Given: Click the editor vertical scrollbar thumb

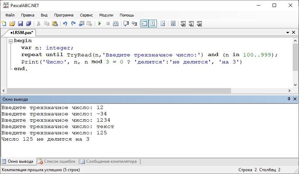Looking at the screenshot, I should [295, 57].
